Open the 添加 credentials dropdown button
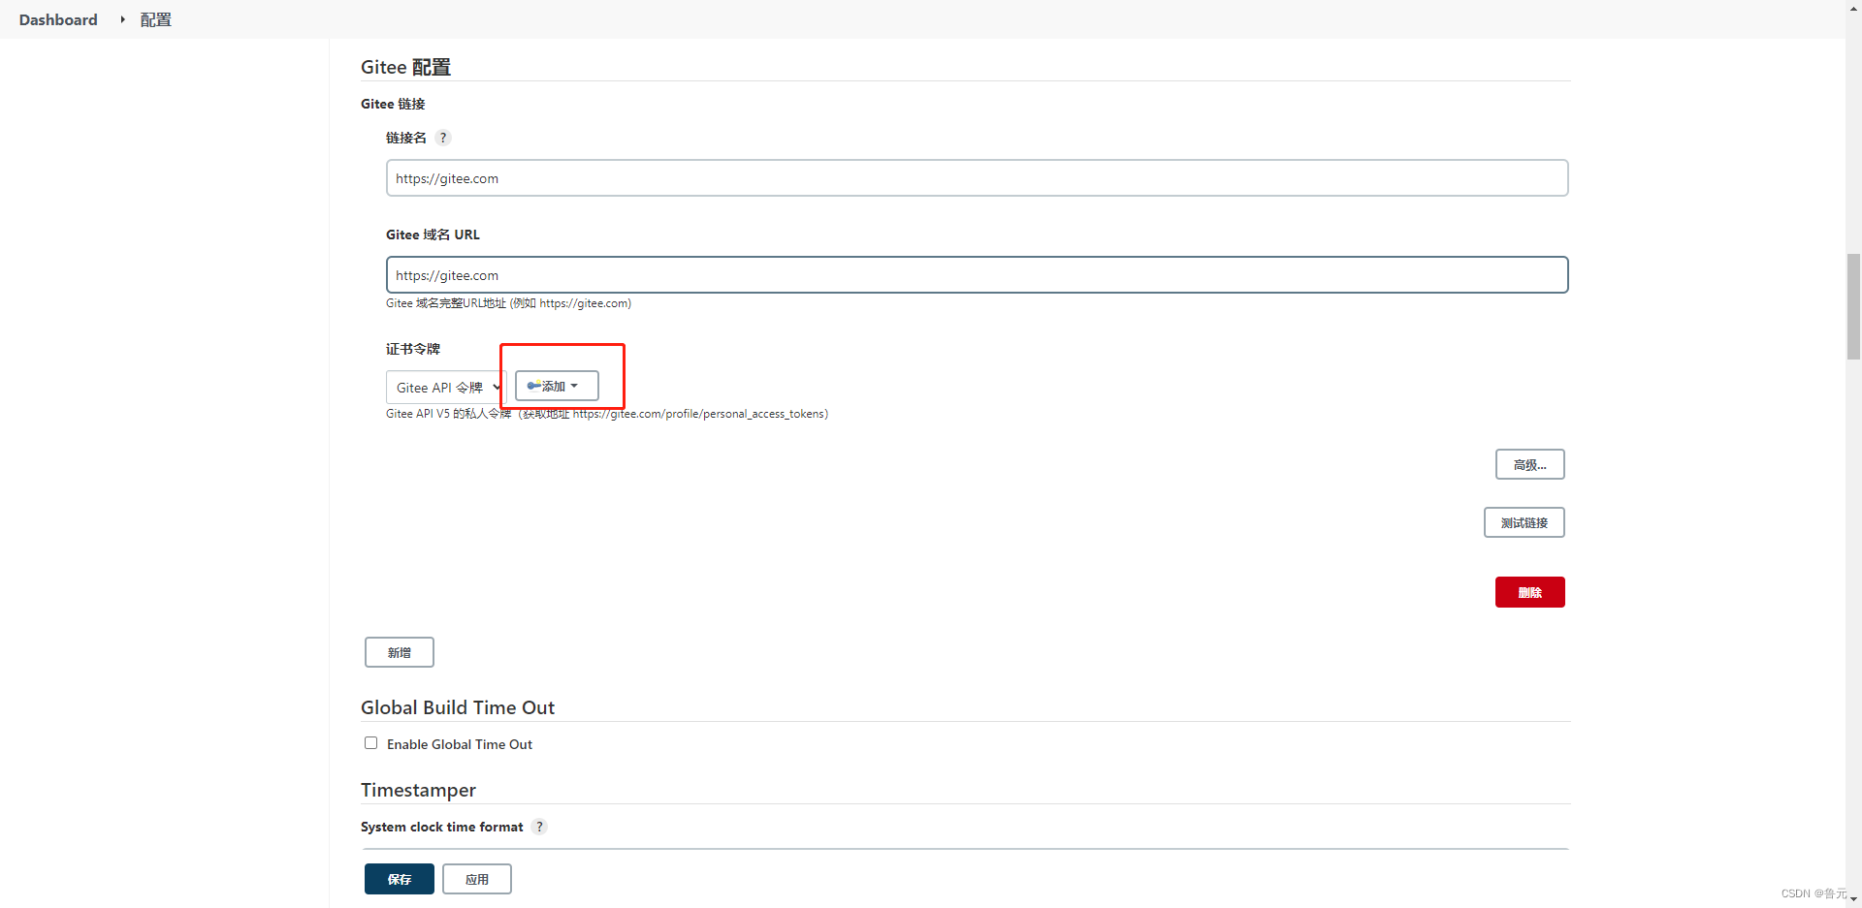1862x908 pixels. 557,386
